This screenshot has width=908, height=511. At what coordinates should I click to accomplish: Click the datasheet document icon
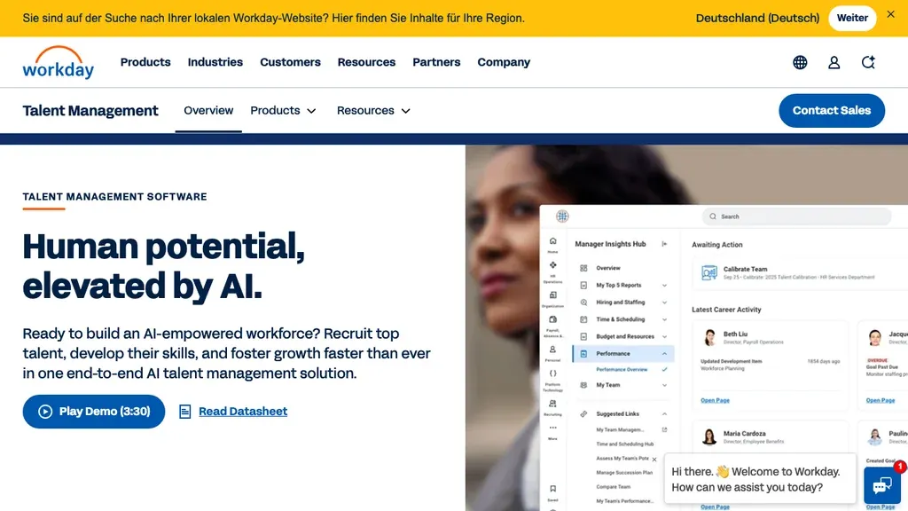[184, 412]
